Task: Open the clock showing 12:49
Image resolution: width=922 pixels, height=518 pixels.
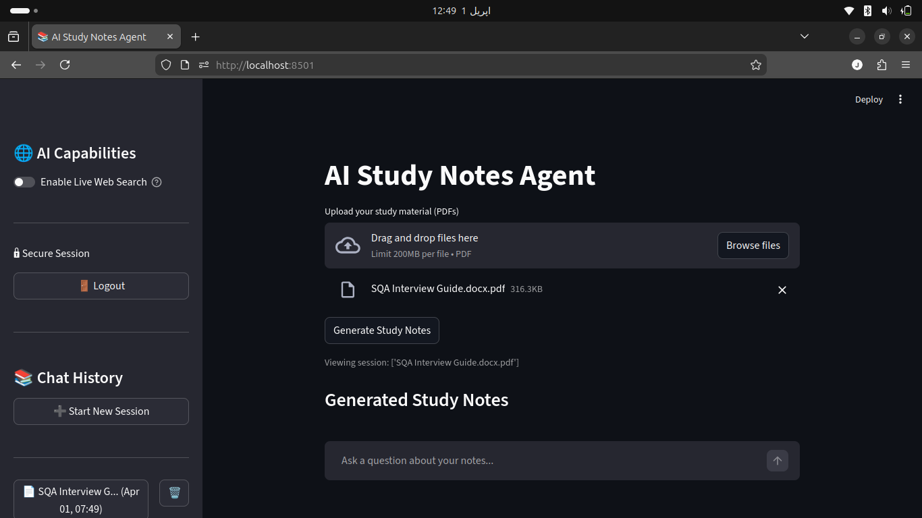Action: [461, 11]
